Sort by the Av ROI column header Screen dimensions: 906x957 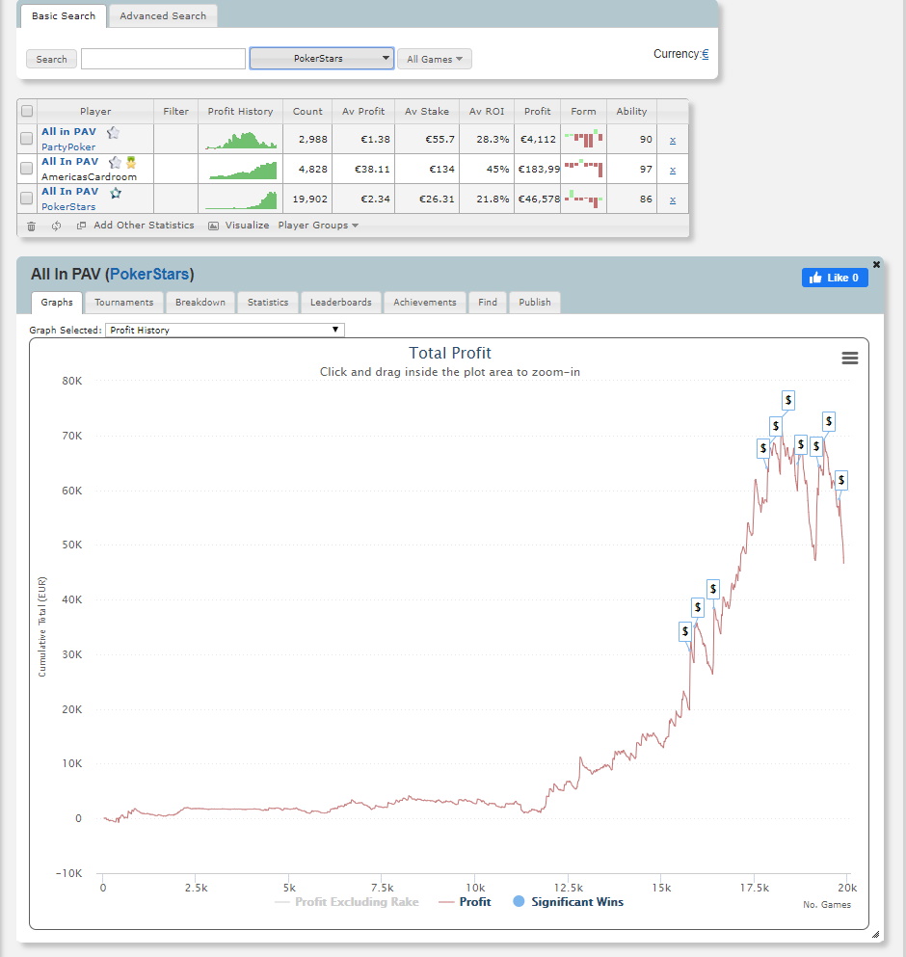click(487, 111)
